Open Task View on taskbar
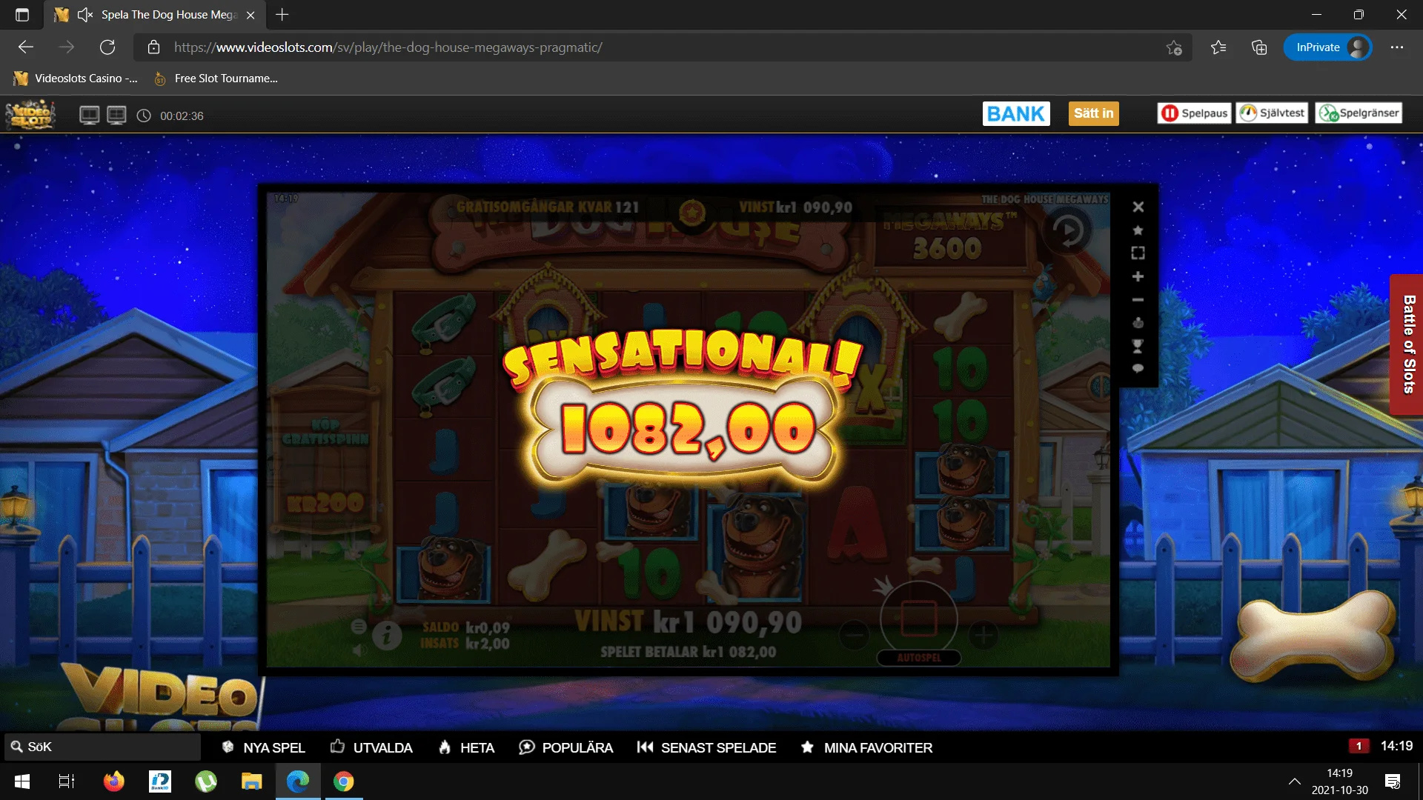1423x800 pixels. [x=67, y=781]
